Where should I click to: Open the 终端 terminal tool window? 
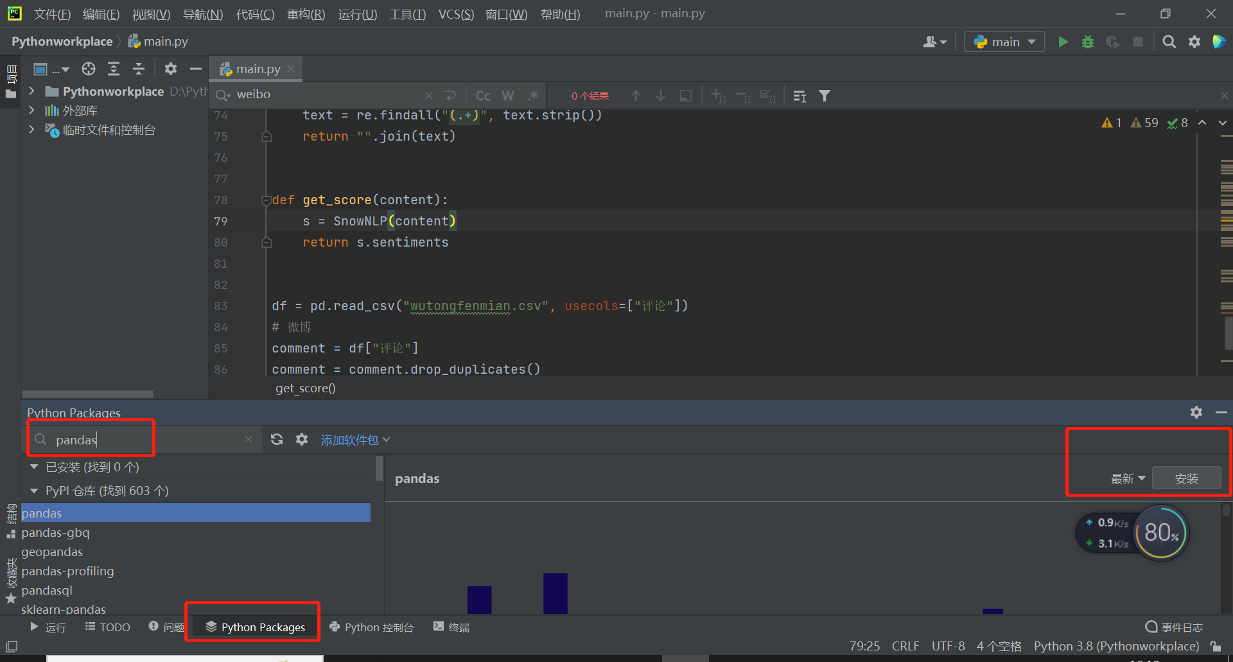pos(451,627)
